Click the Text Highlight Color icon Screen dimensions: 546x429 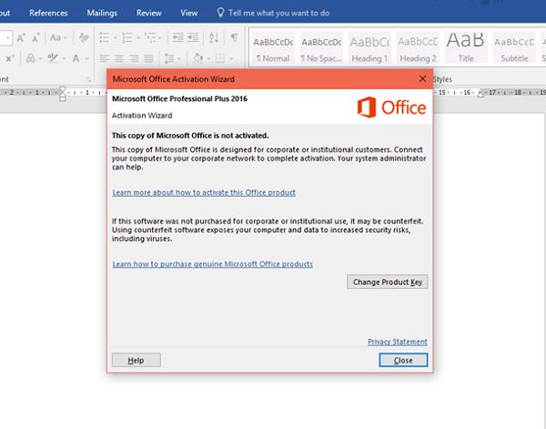pyautogui.click(x=53, y=58)
